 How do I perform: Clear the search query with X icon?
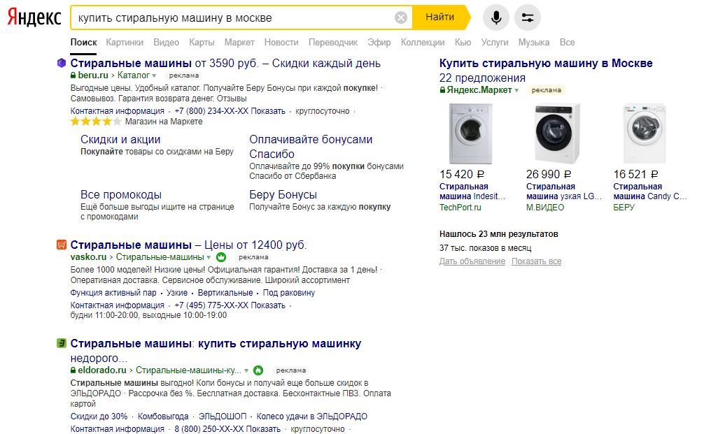(401, 17)
